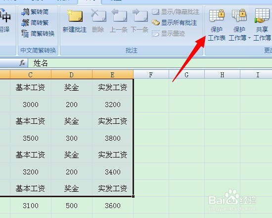
Task: Expand the 保护工作簿 dropdown arrow
Action: click(x=249, y=38)
